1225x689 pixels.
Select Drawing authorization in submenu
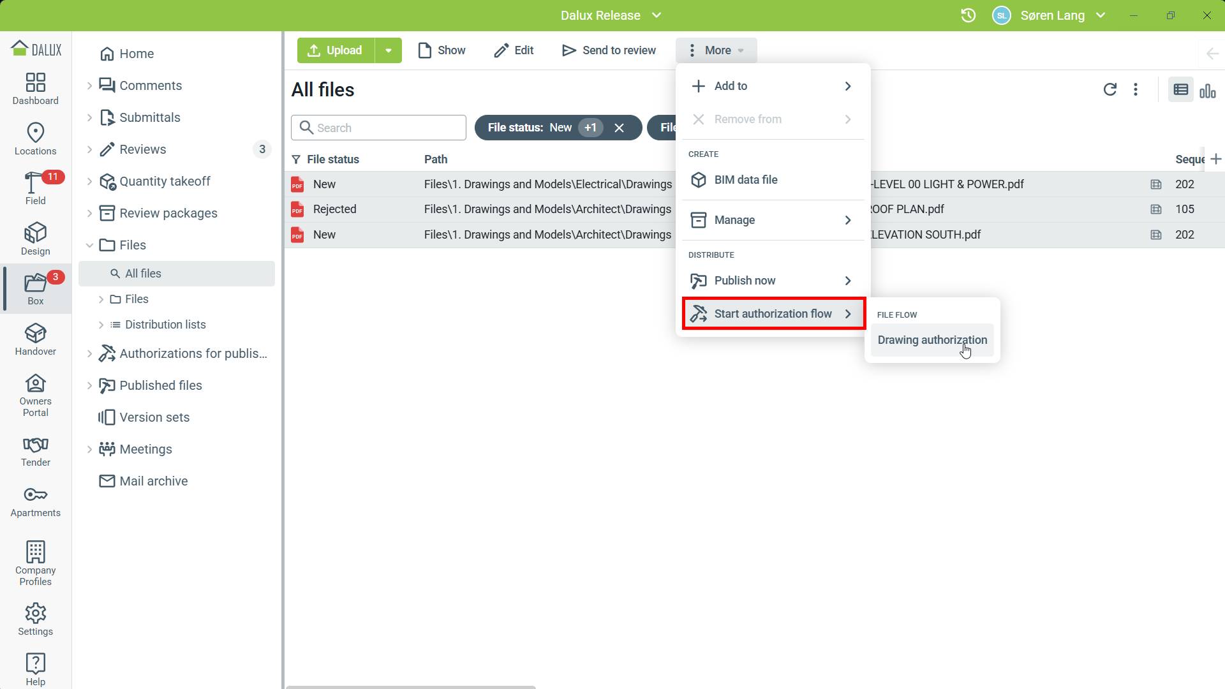932,340
